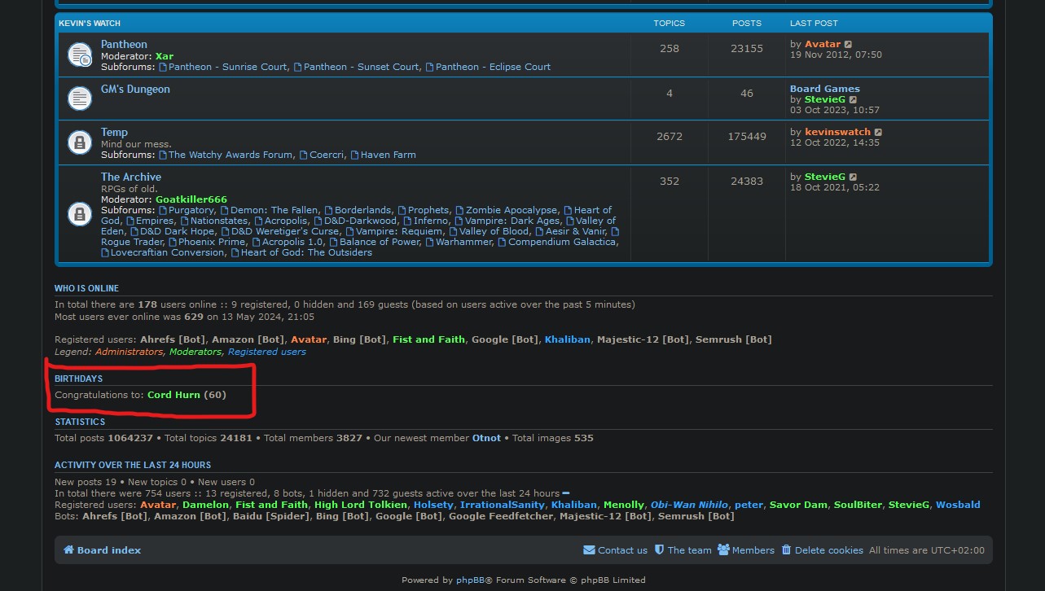
Task: Open The team page
Action: [x=683, y=550]
